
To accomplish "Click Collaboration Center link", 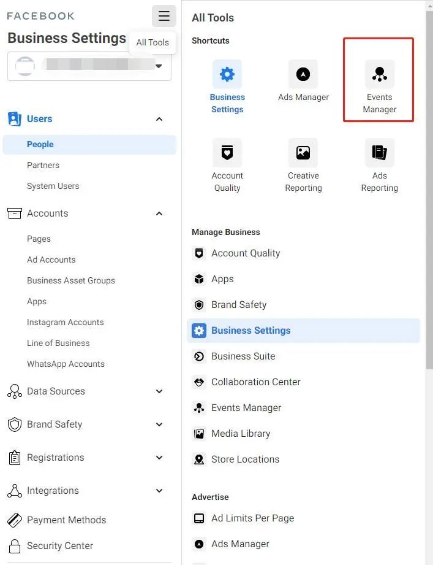I will click(x=256, y=382).
